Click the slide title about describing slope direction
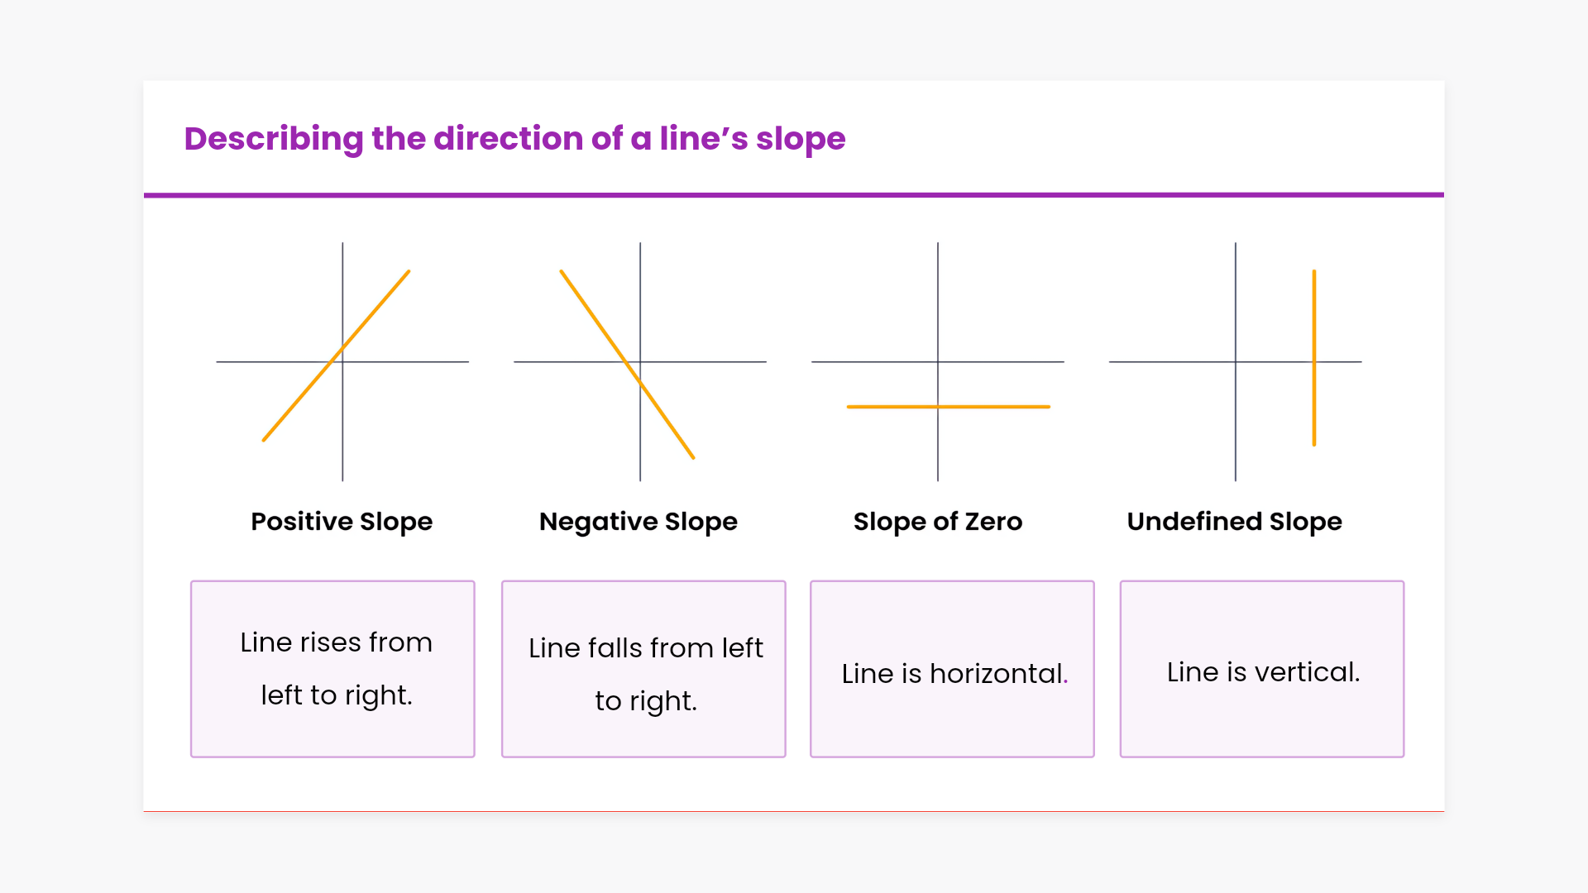The height and width of the screenshot is (893, 1588). pyautogui.click(x=514, y=139)
